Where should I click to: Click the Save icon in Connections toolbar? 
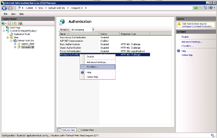coord(9,23)
